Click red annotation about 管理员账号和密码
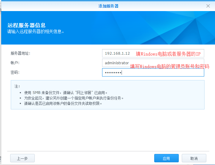This screenshot has width=215, height=165. point(169,66)
